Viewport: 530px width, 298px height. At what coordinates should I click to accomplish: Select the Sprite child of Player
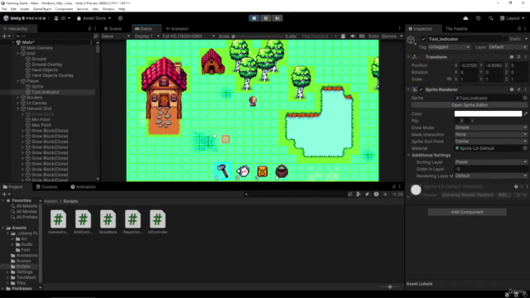pos(37,86)
